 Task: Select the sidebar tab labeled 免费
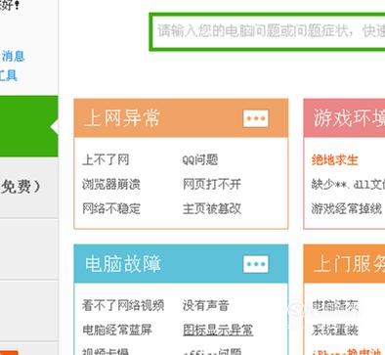click(29, 188)
